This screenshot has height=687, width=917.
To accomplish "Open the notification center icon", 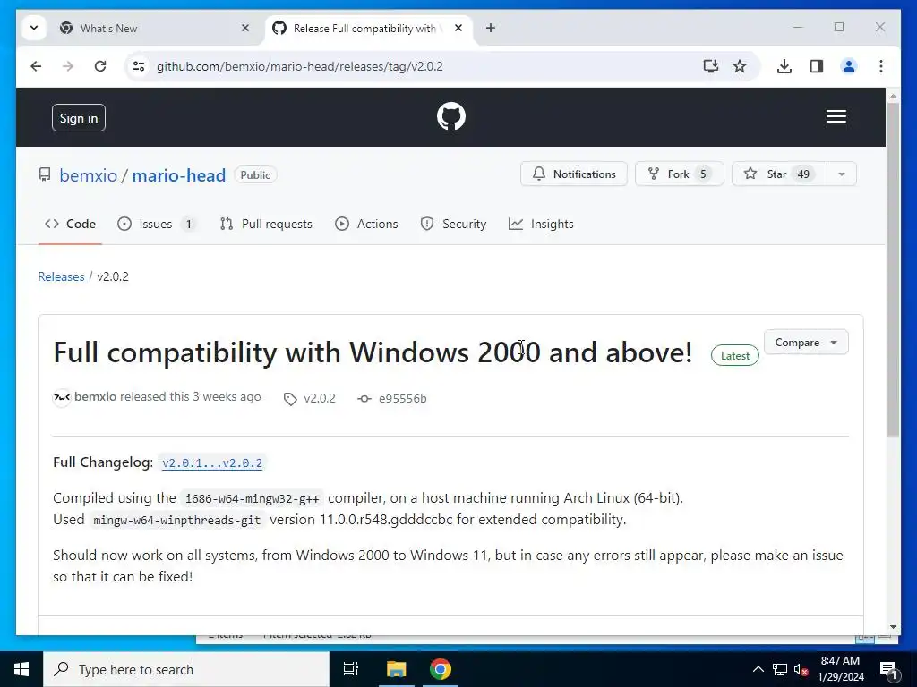I will pyautogui.click(x=888, y=669).
